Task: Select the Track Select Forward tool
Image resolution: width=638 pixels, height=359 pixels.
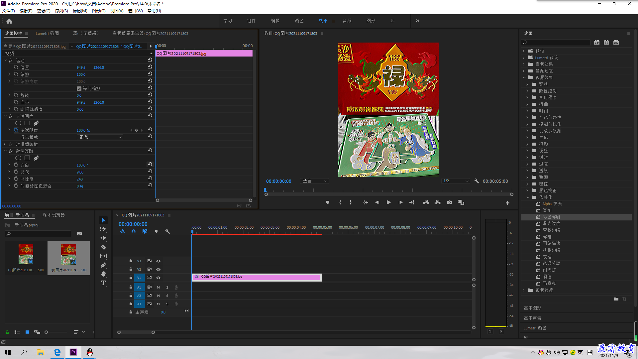Action: click(103, 229)
